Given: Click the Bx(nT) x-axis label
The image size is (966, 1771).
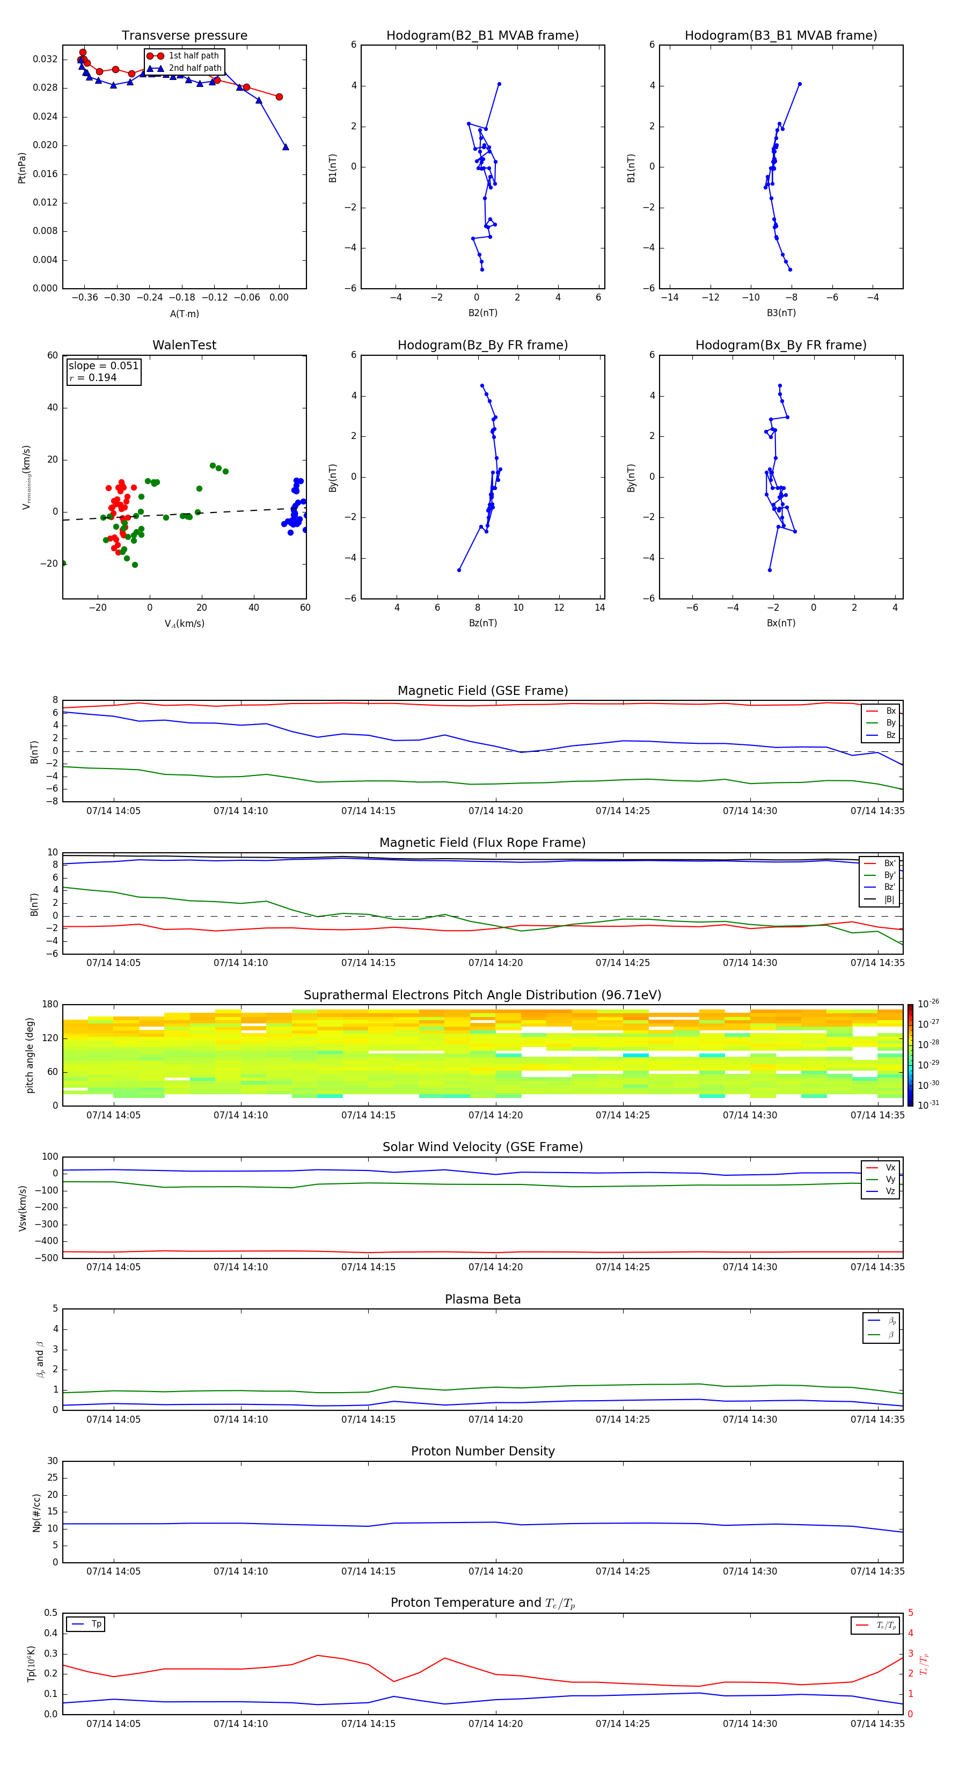Looking at the screenshot, I should pyautogui.click(x=781, y=623).
